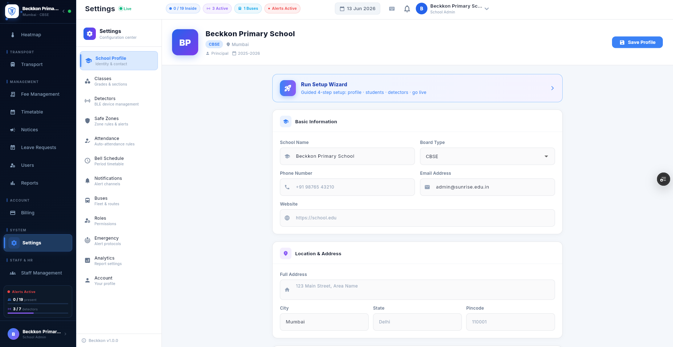Image resolution: width=673 pixels, height=347 pixels.
Task: Click the Safe Zones shield icon
Action: click(x=87, y=121)
